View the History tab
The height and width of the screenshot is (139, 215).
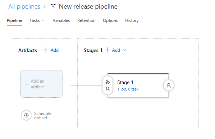[x=132, y=20]
